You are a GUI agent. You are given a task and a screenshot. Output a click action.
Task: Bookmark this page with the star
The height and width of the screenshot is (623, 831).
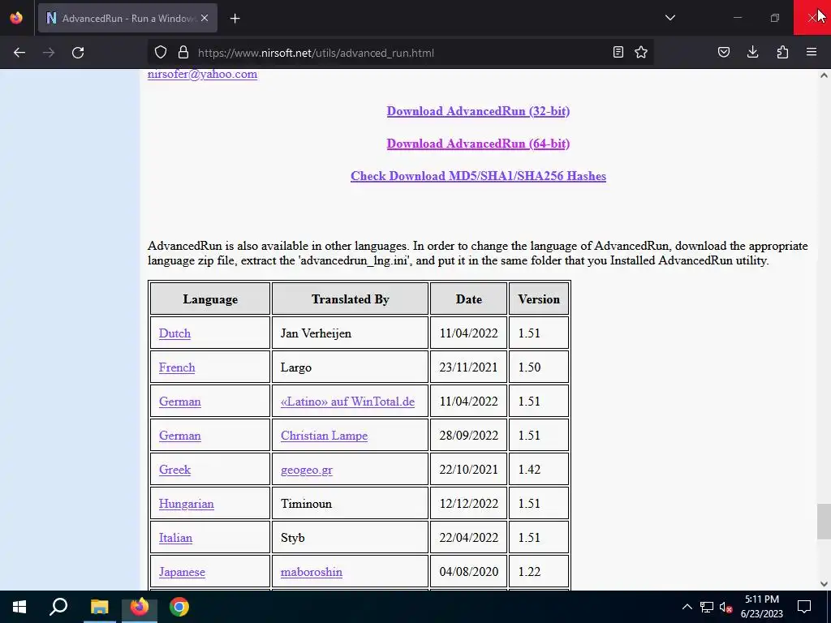coord(641,52)
